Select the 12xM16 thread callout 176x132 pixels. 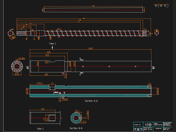point(22,58)
